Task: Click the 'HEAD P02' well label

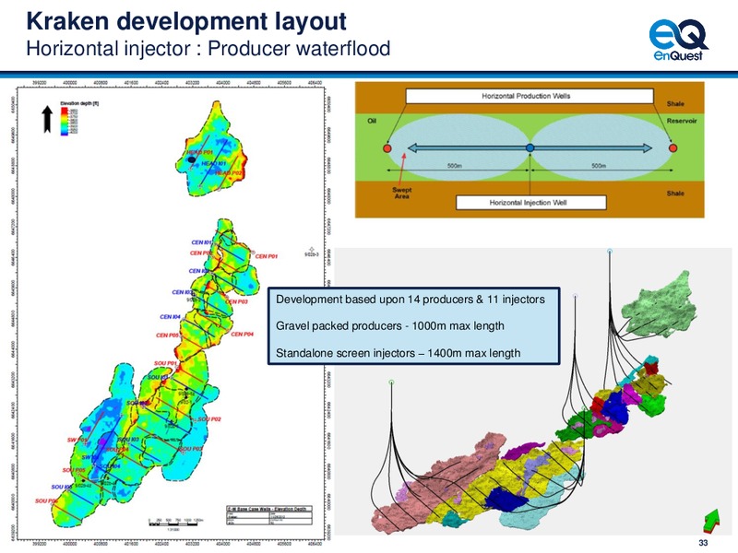Action: point(228,173)
